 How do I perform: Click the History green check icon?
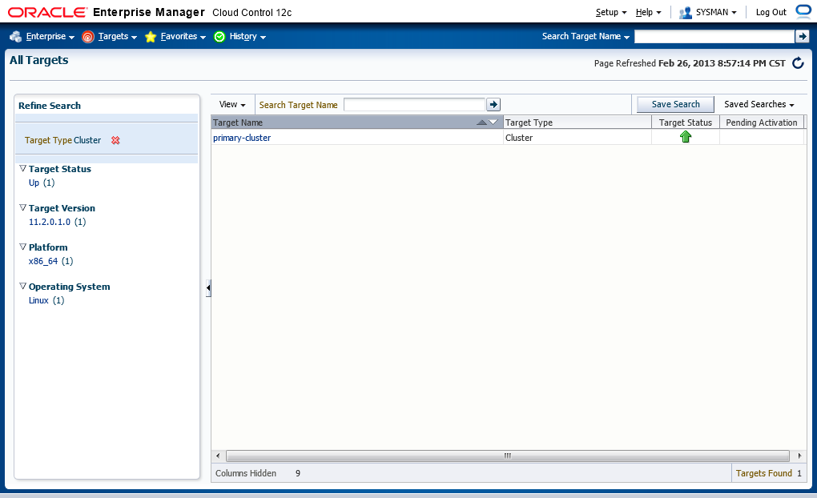219,37
